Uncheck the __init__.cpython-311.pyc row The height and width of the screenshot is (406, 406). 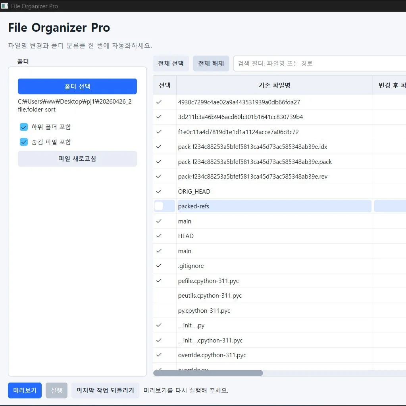point(159,340)
